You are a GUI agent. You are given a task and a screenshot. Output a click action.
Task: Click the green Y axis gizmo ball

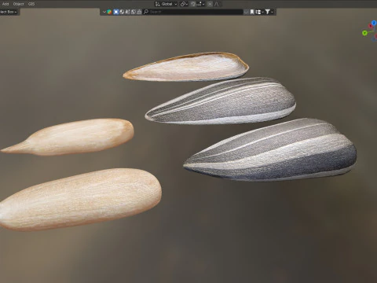[364, 33]
